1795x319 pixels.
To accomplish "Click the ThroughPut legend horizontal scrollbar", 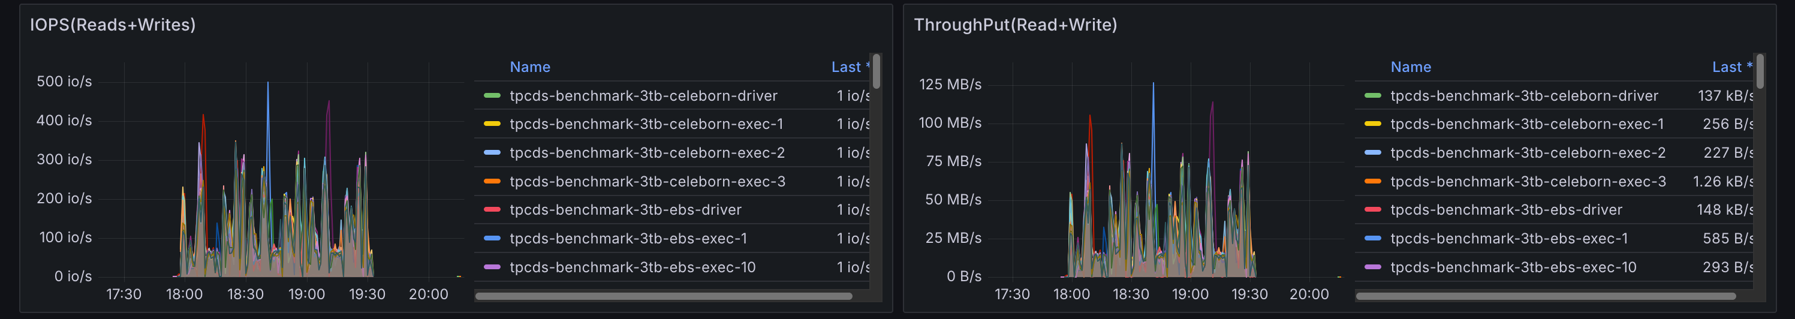I will click(x=1546, y=296).
